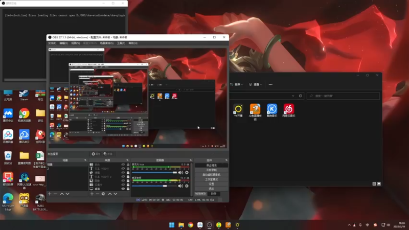Select the 百度网盘 desktop icon
The height and width of the screenshot is (230, 409).
(x=8, y=136)
